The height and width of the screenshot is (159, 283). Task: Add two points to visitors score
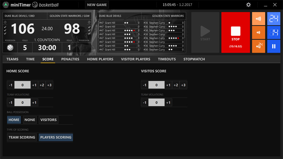(x=176, y=85)
